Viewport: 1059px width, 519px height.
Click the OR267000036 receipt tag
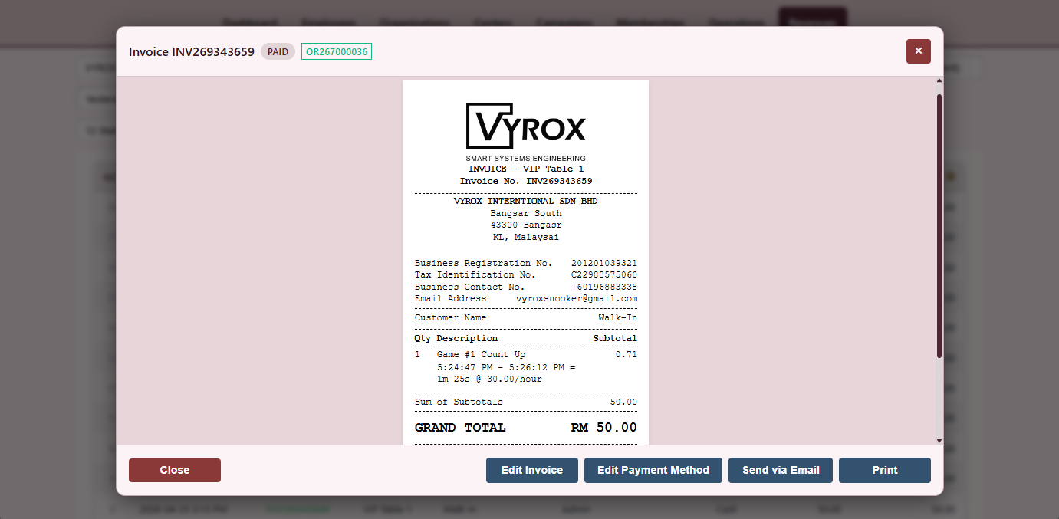[x=337, y=52]
